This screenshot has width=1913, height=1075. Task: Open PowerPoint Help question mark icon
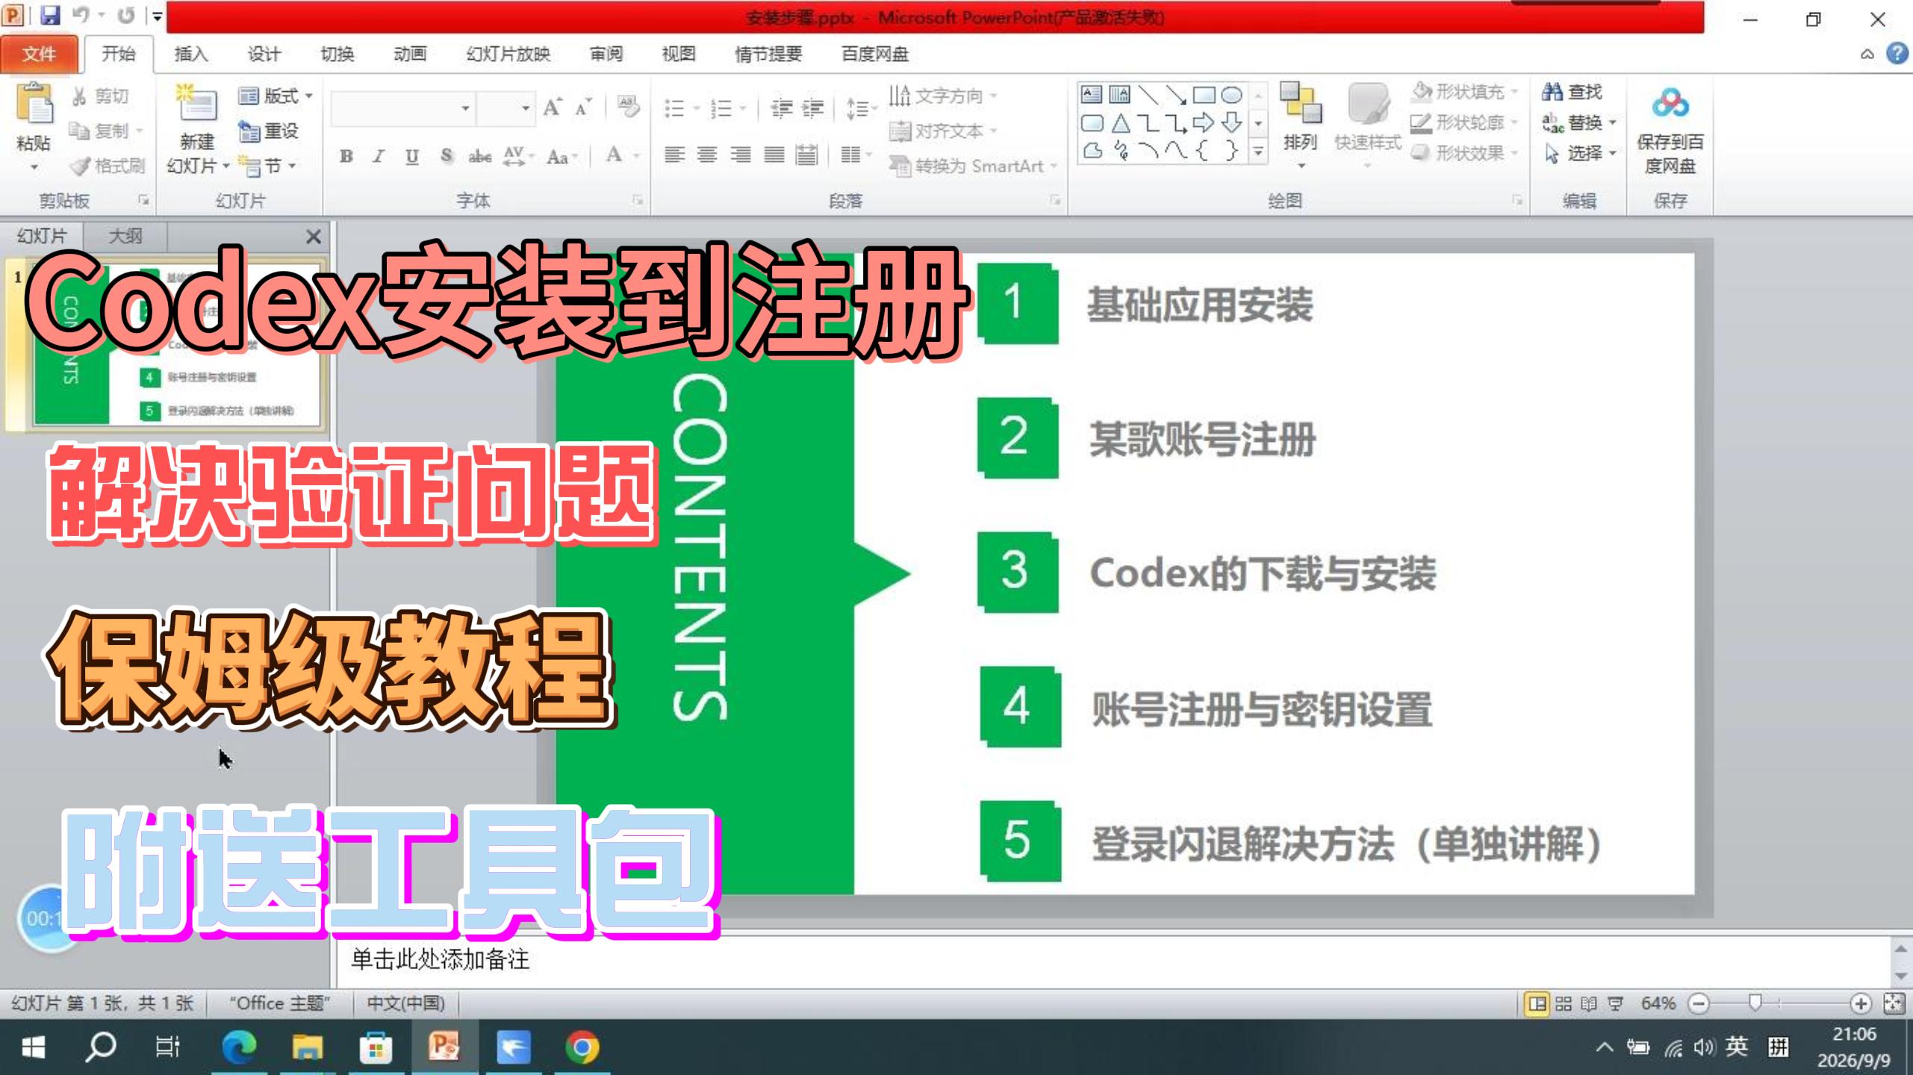pyautogui.click(x=1897, y=54)
